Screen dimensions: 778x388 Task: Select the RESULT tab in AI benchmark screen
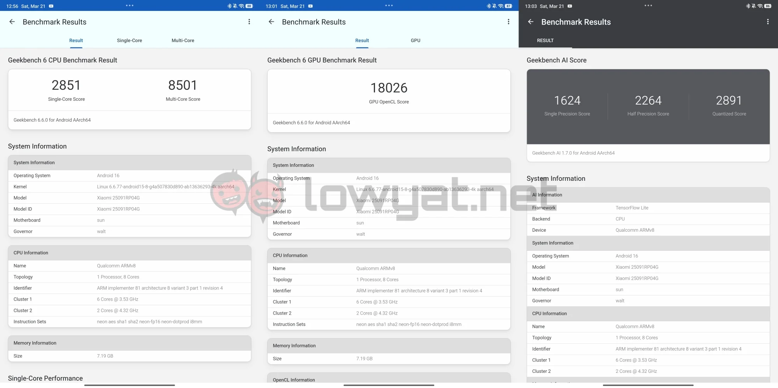545,40
